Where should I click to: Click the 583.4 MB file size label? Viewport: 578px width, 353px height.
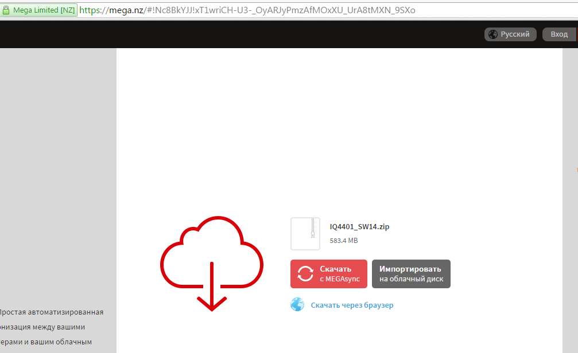(343, 241)
